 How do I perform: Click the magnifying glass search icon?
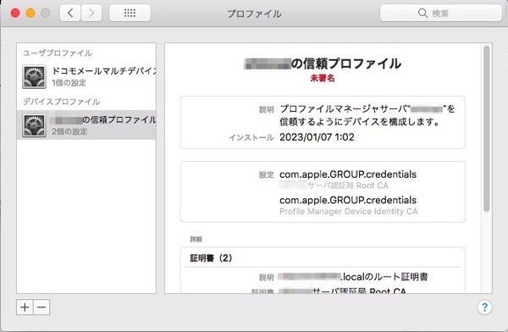422,13
